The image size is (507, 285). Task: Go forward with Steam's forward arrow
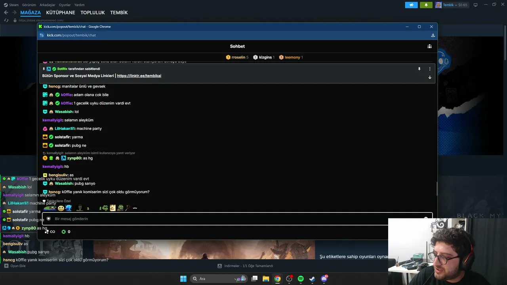point(14,13)
